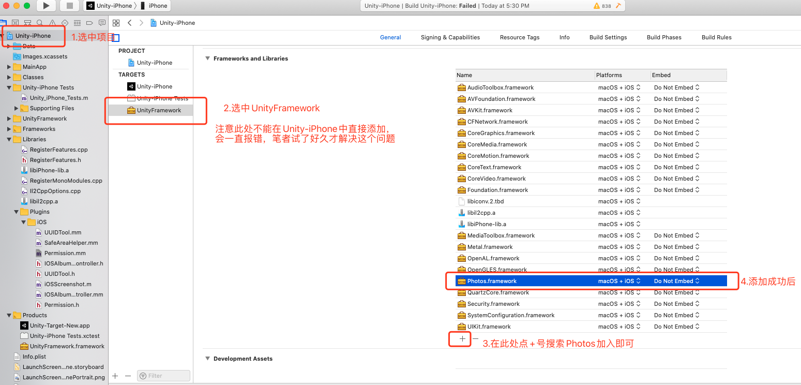Open the find navigator magnifier icon
This screenshot has width=801, height=385.
(40, 23)
